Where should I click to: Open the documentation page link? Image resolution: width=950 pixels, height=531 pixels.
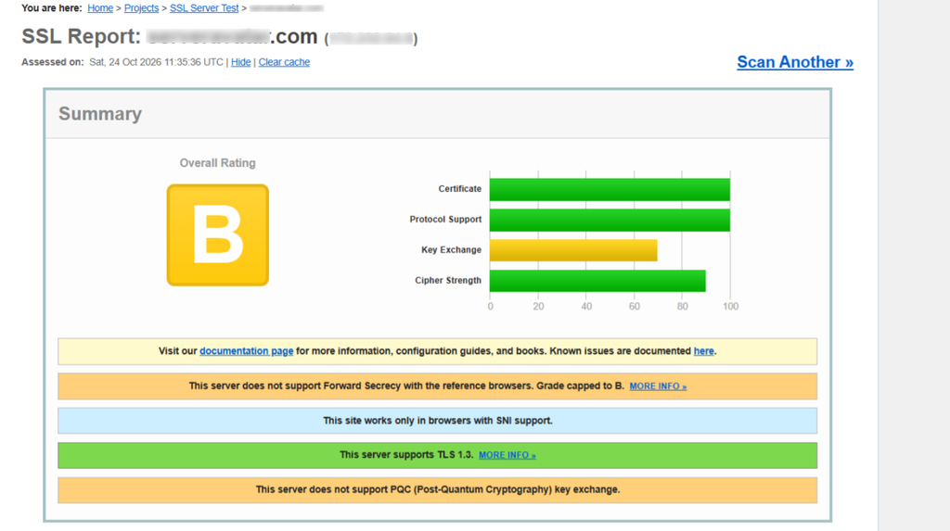pos(247,350)
